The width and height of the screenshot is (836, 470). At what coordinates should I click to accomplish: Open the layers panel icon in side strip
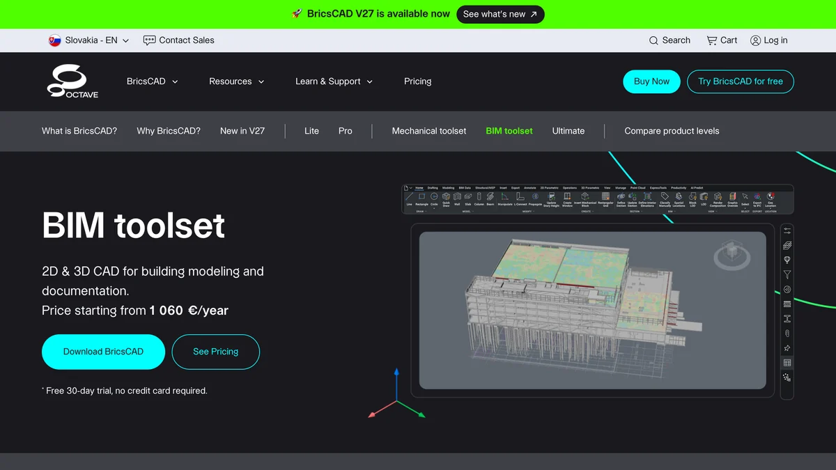click(787, 245)
